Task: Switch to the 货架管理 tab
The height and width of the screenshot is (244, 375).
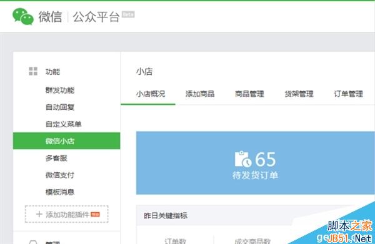Action: pyautogui.click(x=299, y=94)
